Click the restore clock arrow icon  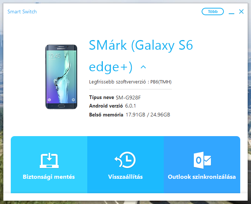click(125, 160)
